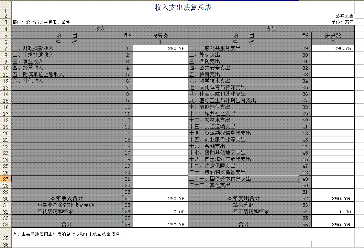Click the 本年支出合计 label cell
364x248 pixels.
click(x=243, y=199)
